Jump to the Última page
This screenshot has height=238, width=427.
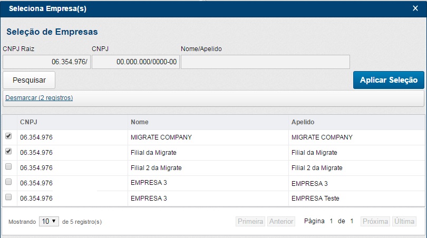tap(404, 222)
